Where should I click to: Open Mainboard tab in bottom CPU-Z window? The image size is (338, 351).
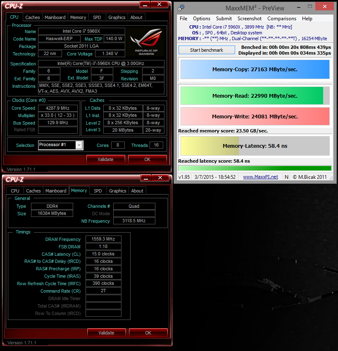coord(56,191)
